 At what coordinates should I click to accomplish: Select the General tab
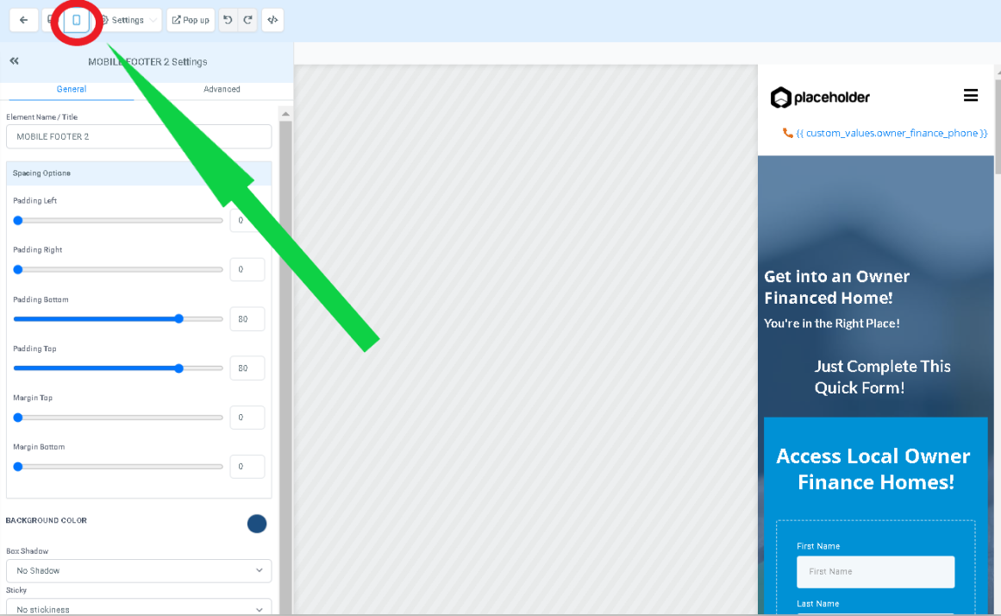point(71,90)
